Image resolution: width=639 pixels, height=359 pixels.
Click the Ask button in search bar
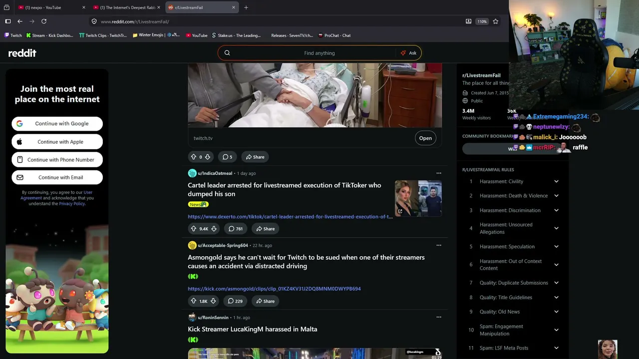pyautogui.click(x=408, y=53)
